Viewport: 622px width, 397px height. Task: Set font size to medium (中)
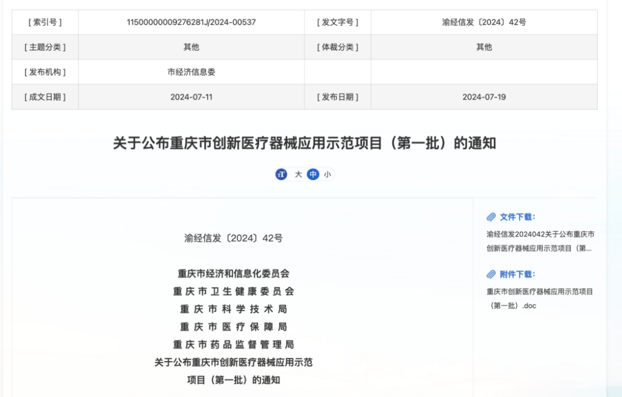(x=313, y=175)
